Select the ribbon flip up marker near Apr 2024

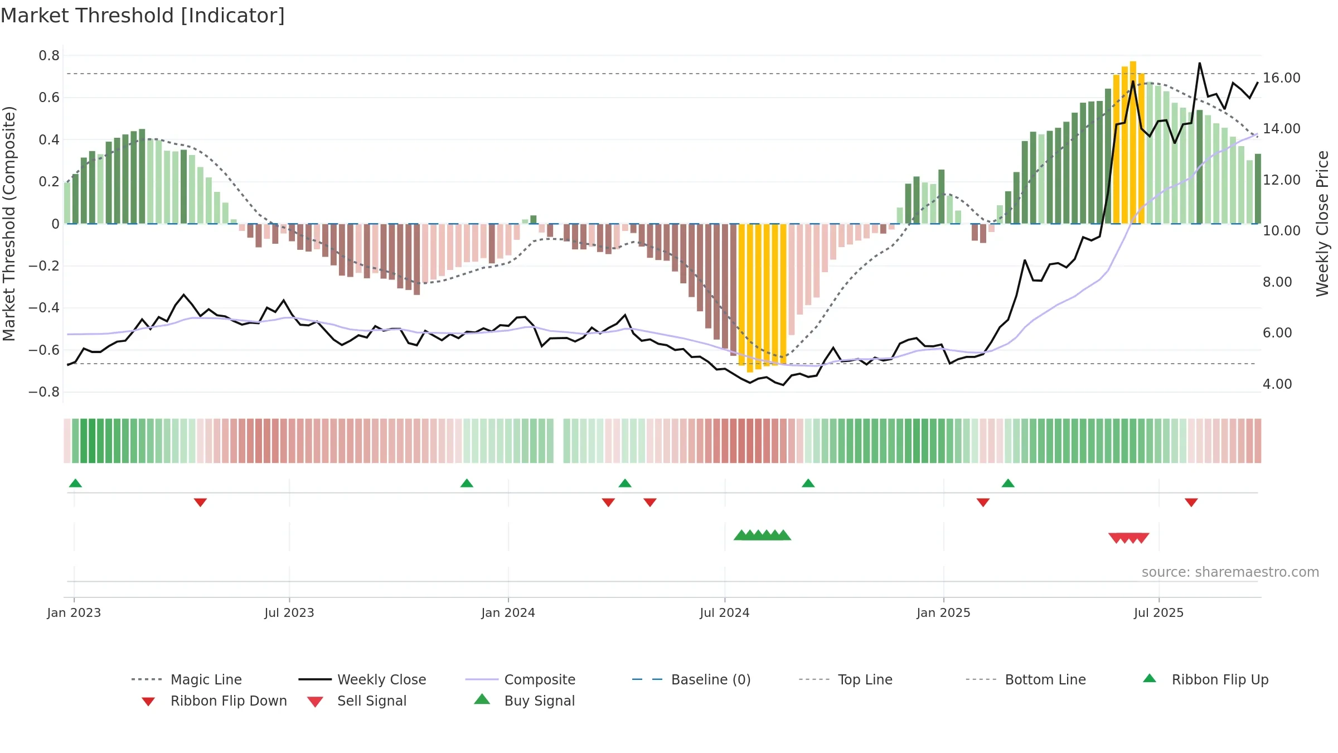[625, 483]
